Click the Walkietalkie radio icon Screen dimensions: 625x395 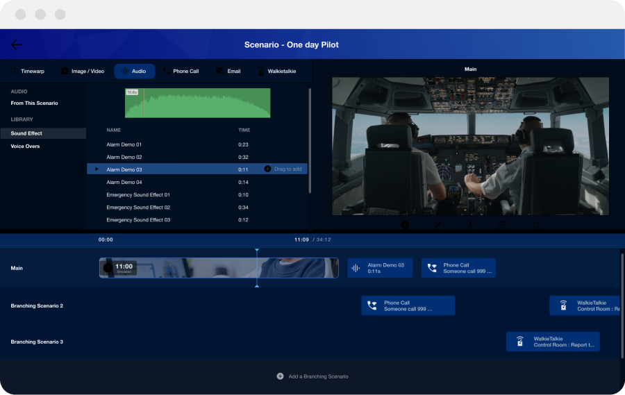pyautogui.click(x=260, y=71)
